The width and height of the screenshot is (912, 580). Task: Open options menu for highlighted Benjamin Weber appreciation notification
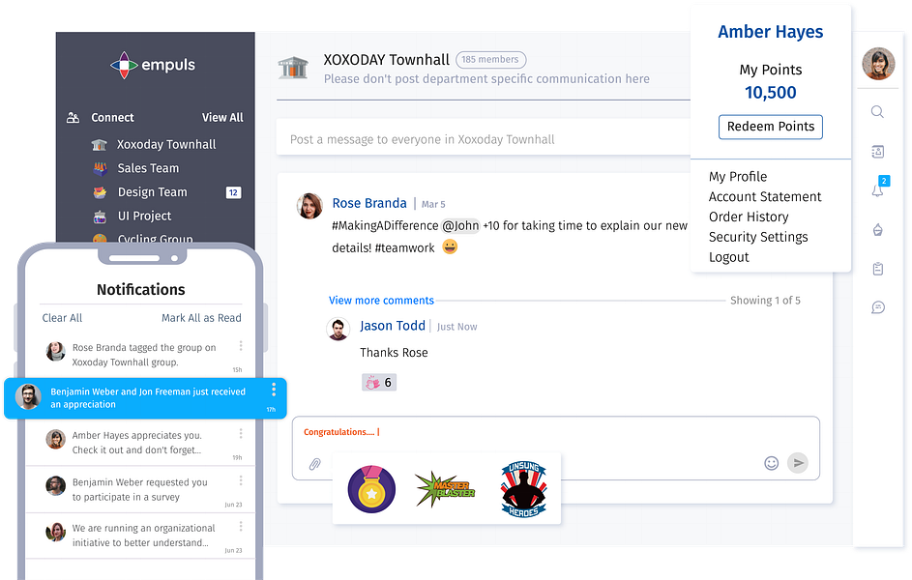pos(274,390)
